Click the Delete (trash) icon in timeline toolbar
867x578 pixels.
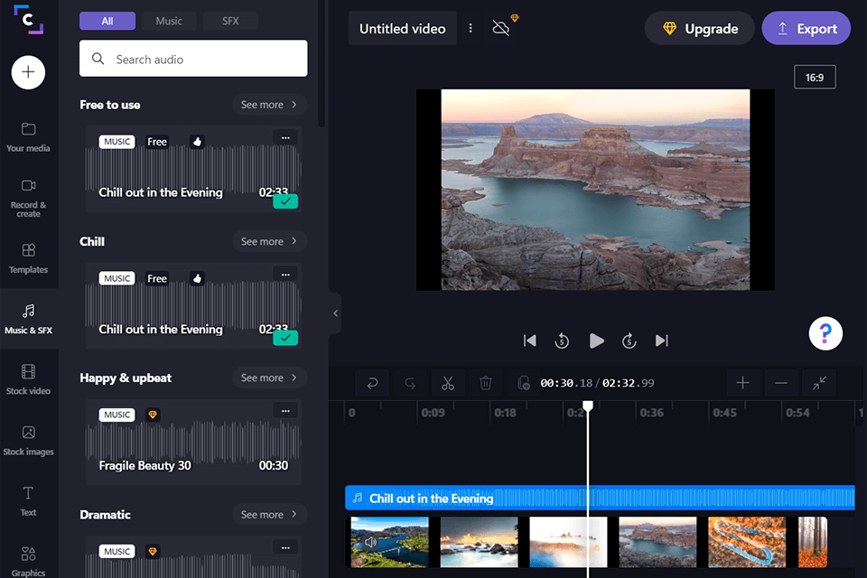(486, 383)
